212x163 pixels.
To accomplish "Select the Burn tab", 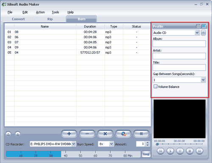I will [81, 19].
